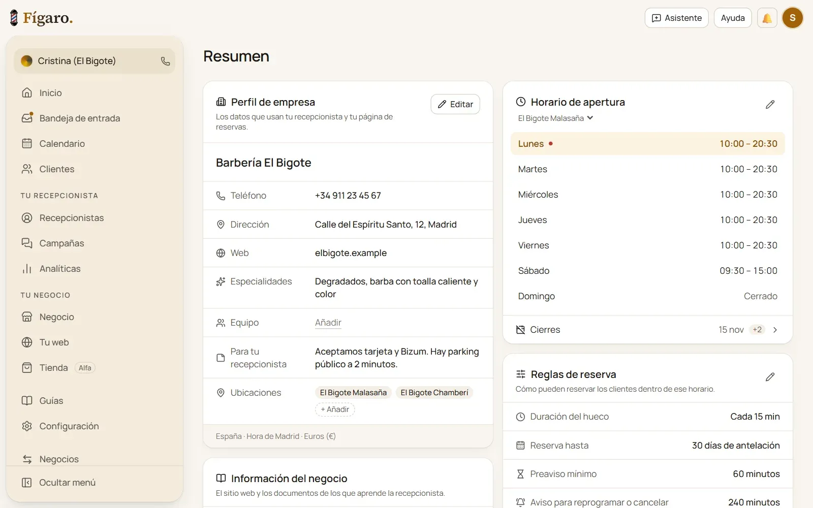813x508 pixels.
Task: Switch businesses via Negocios
Action: pyautogui.click(x=95, y=459)
